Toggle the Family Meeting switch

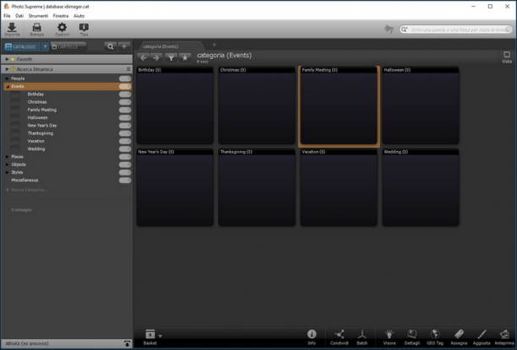(125, 110)
